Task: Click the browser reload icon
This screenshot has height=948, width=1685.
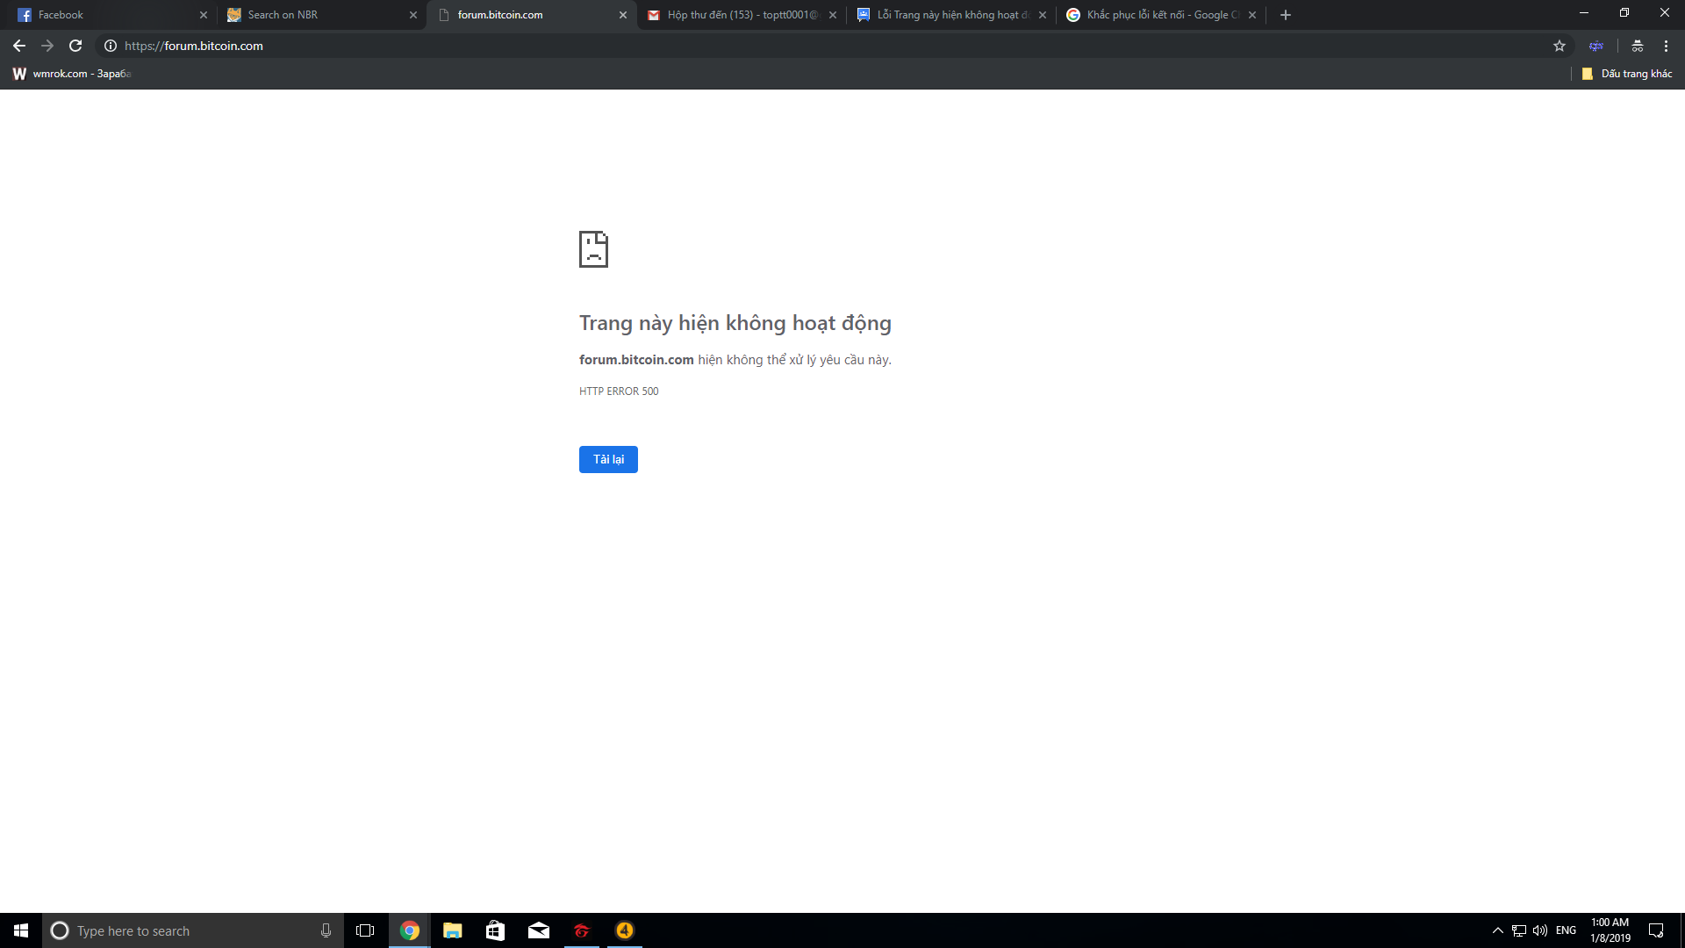Action: [x=75, y=46]
